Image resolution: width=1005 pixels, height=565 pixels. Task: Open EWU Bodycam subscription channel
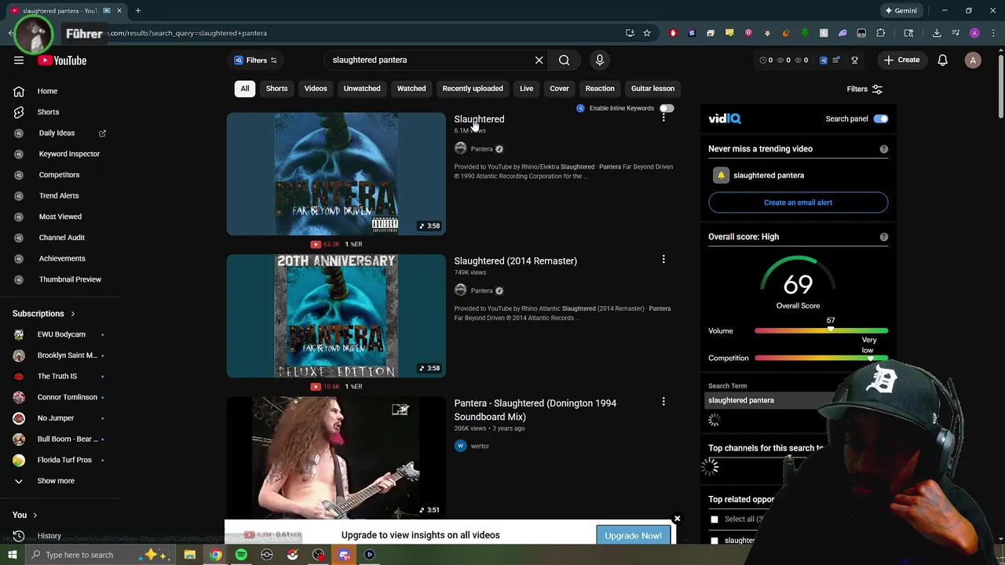point(61,335)
